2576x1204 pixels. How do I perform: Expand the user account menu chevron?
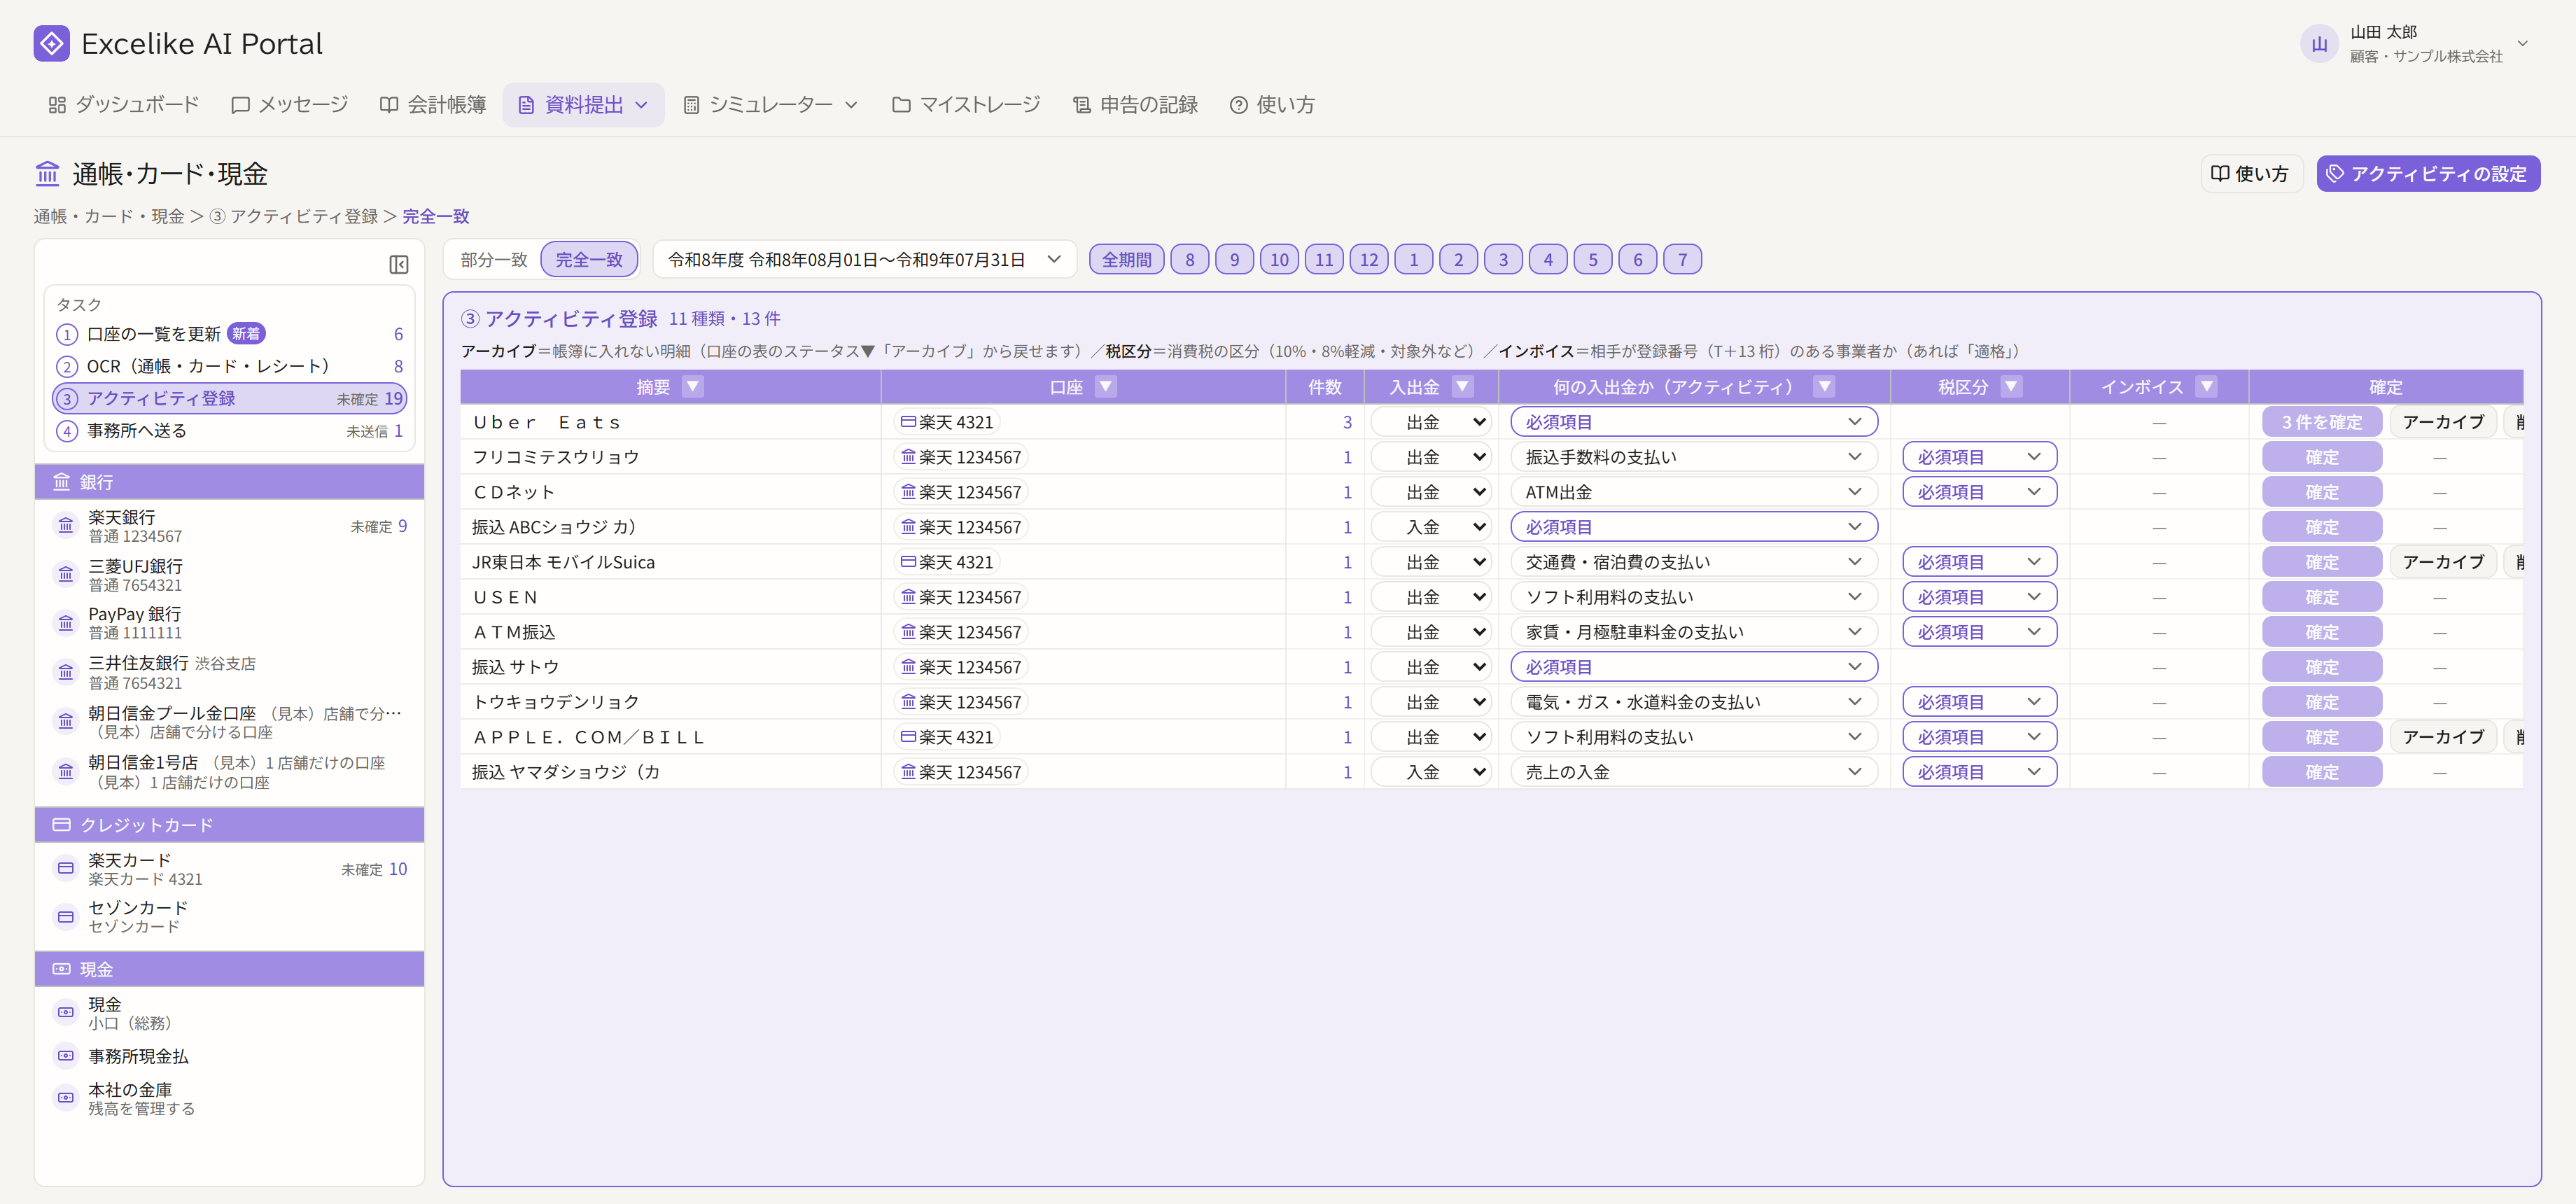(2522, 44)
